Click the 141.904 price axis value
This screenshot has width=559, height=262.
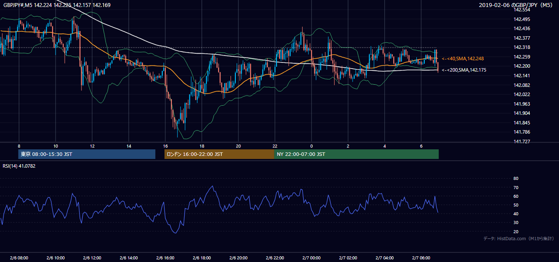(x=521, y=113)
